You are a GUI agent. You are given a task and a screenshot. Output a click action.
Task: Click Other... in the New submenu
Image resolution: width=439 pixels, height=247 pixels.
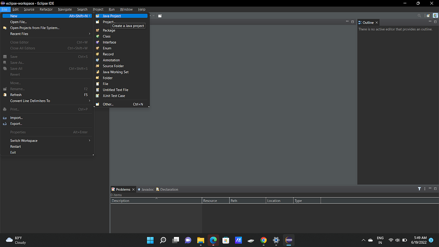point(108,104)
